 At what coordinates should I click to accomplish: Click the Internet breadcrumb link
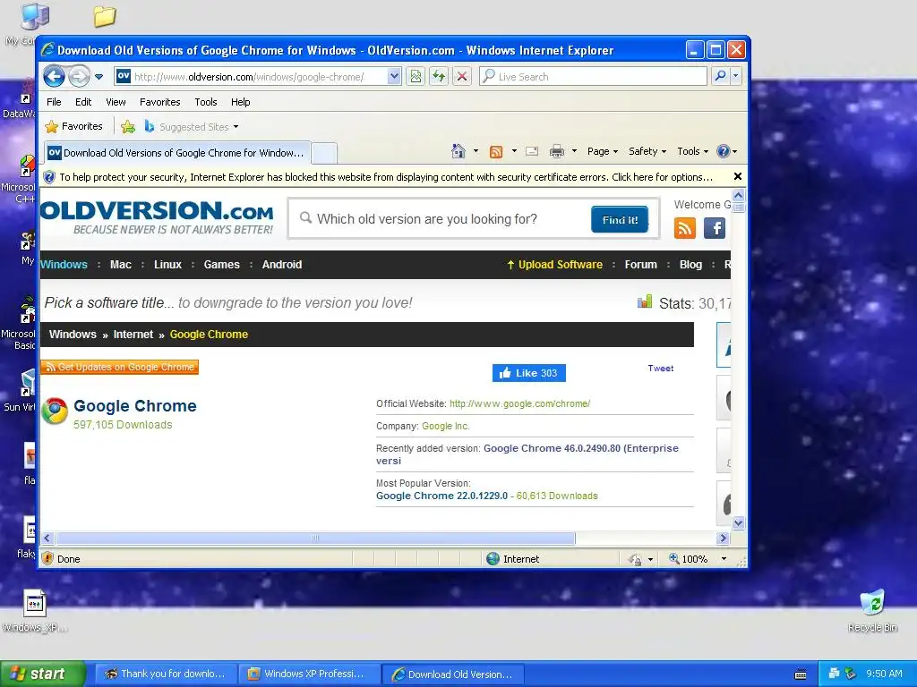click(x=133, y=335)
